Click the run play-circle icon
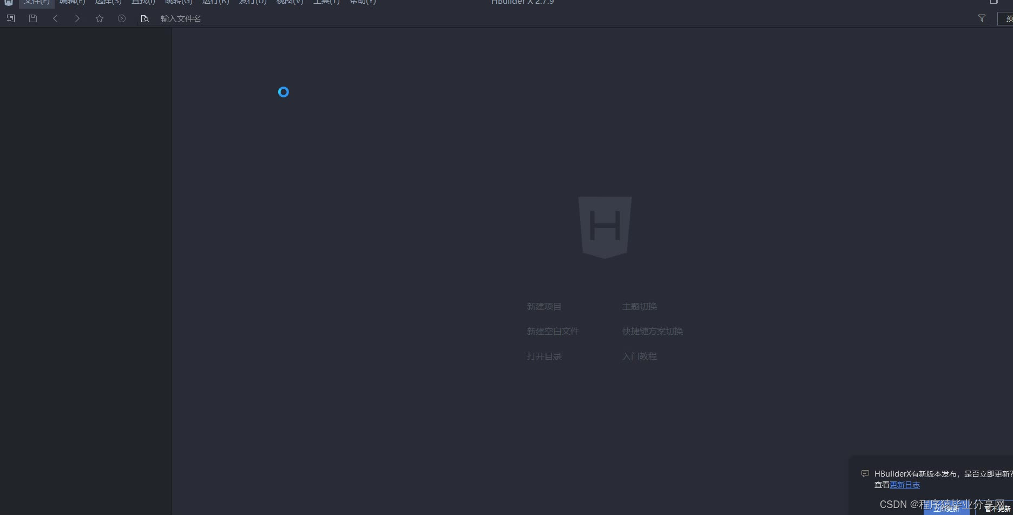This screenshot has width=1013, height=515. click(x=122, y=18)
